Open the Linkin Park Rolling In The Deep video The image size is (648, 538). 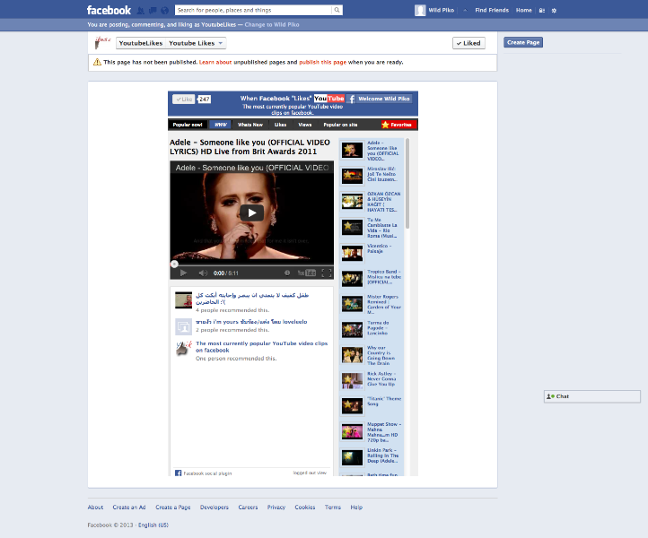tap(371, 457)
